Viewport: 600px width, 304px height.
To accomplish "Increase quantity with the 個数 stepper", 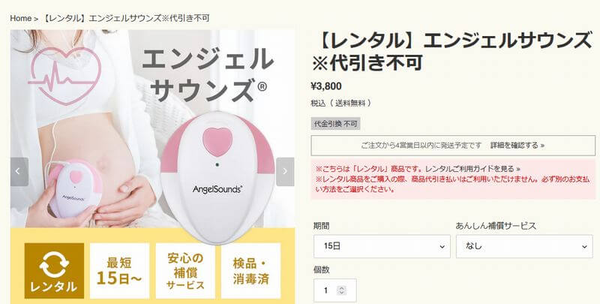I will click(342, 288).
